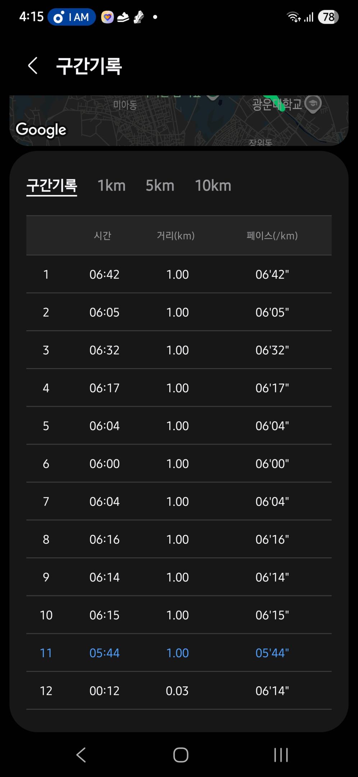Tap the 페이스(/km) column header
The width and height of the screenshot is (358, 777).
272,236
